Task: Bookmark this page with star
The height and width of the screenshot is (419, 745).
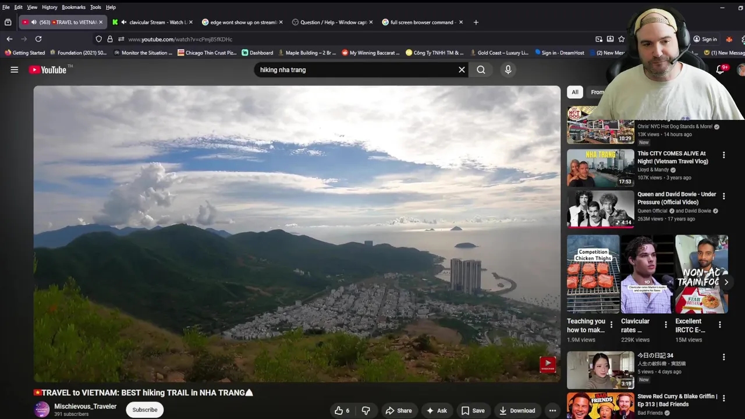Action: point(621,39)
